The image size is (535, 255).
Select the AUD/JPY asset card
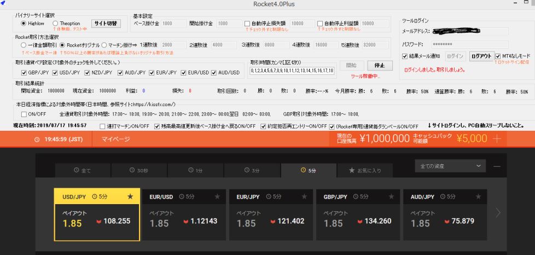[x=445, y=215]
